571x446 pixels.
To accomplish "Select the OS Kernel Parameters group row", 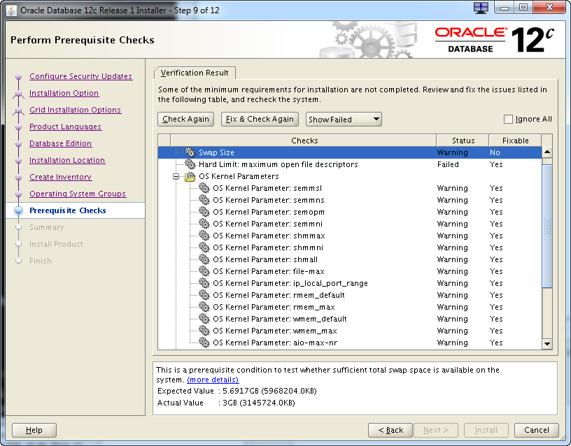I will [350, 176].
